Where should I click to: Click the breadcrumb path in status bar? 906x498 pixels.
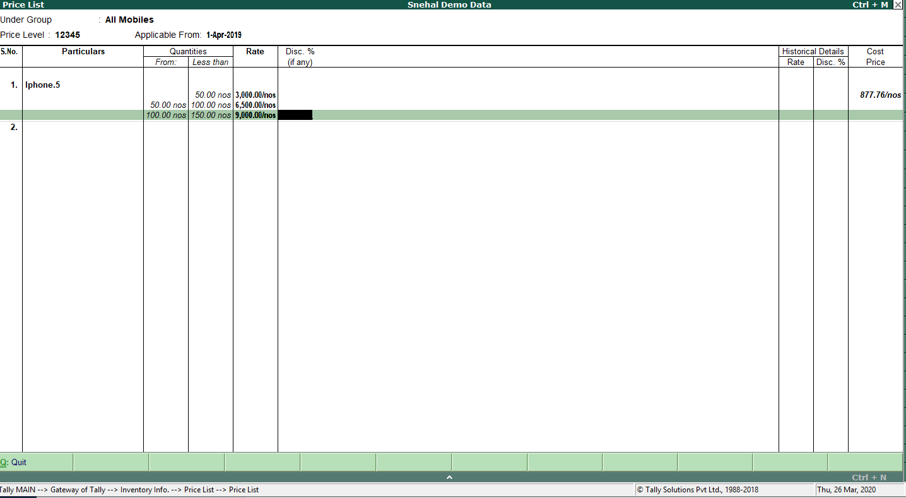pos(129,489)
